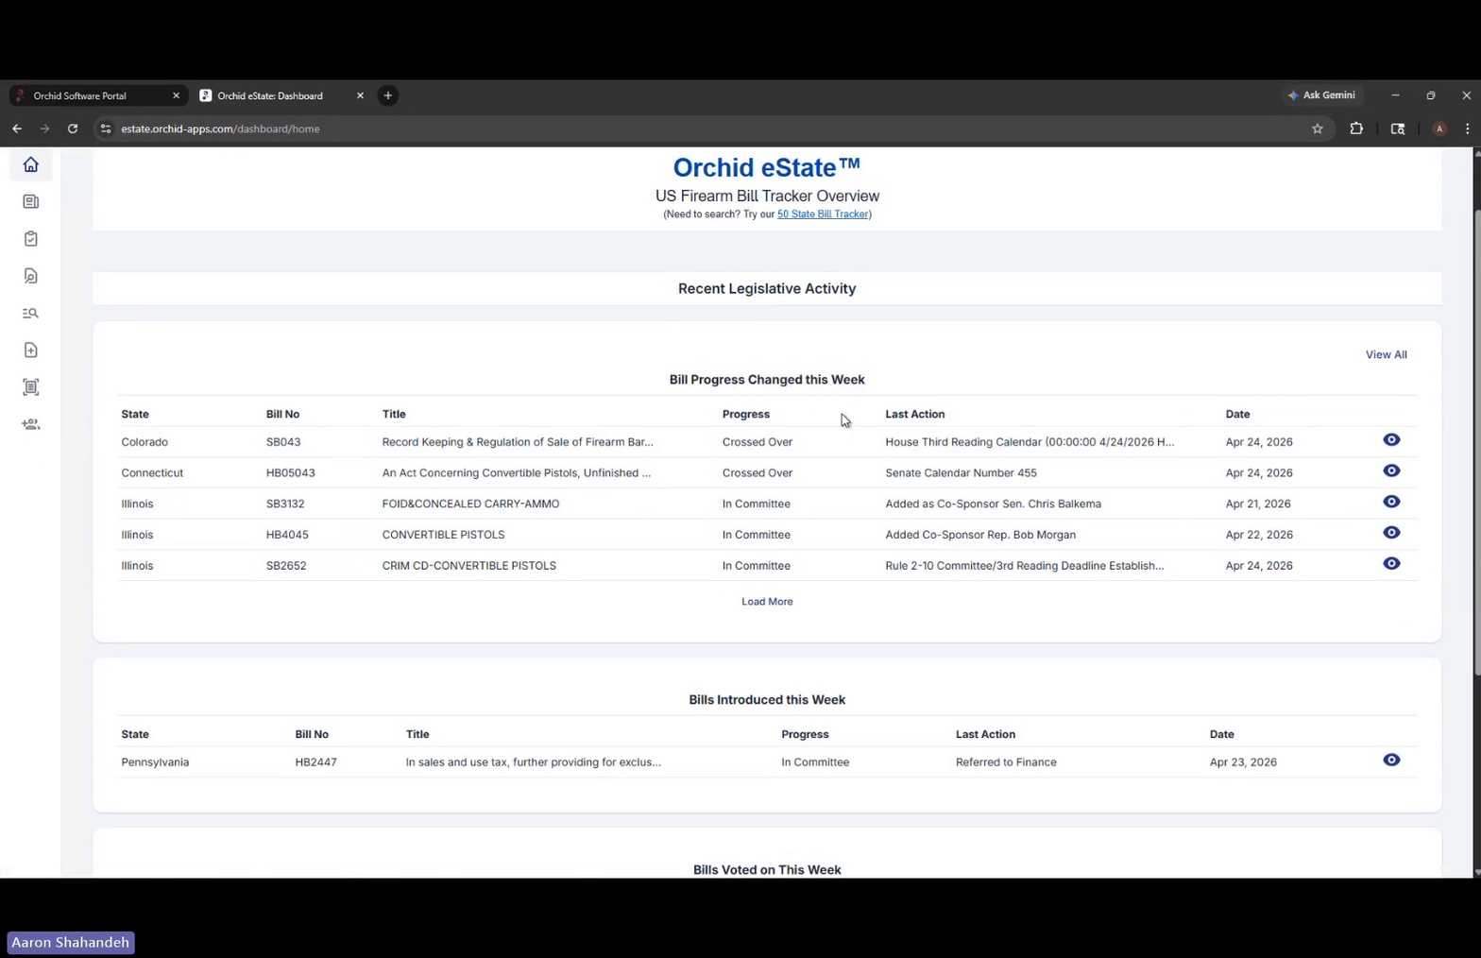Viewport: 1481px width, 958px height.
Task: Click Apr 21, 2026 date cell
Action: (x=1259, y=505)
